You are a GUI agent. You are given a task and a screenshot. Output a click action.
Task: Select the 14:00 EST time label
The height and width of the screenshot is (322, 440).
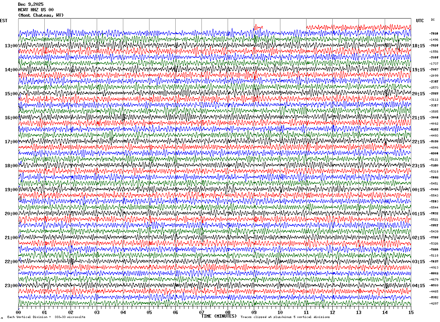(x=11, y=70)
